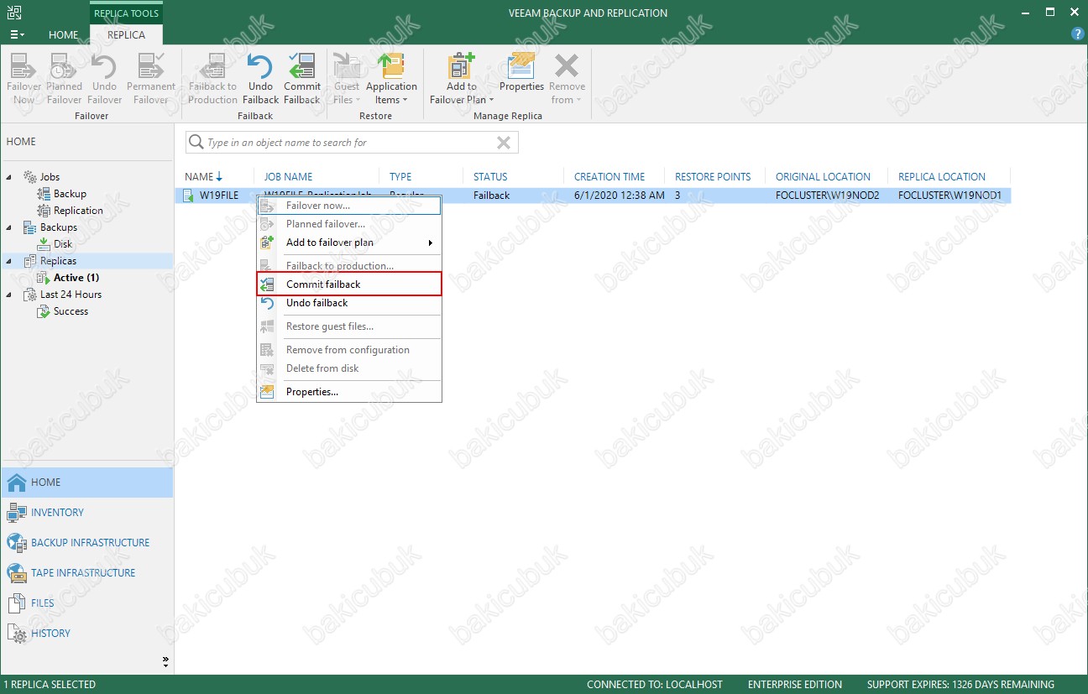Viewport: 1088px width, 694px height.
Task: Open the INVENTORY navigation view
Action: click(x=86, y=513)
